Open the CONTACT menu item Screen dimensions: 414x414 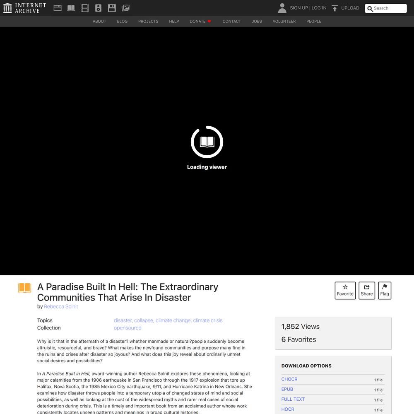[231, 22]
